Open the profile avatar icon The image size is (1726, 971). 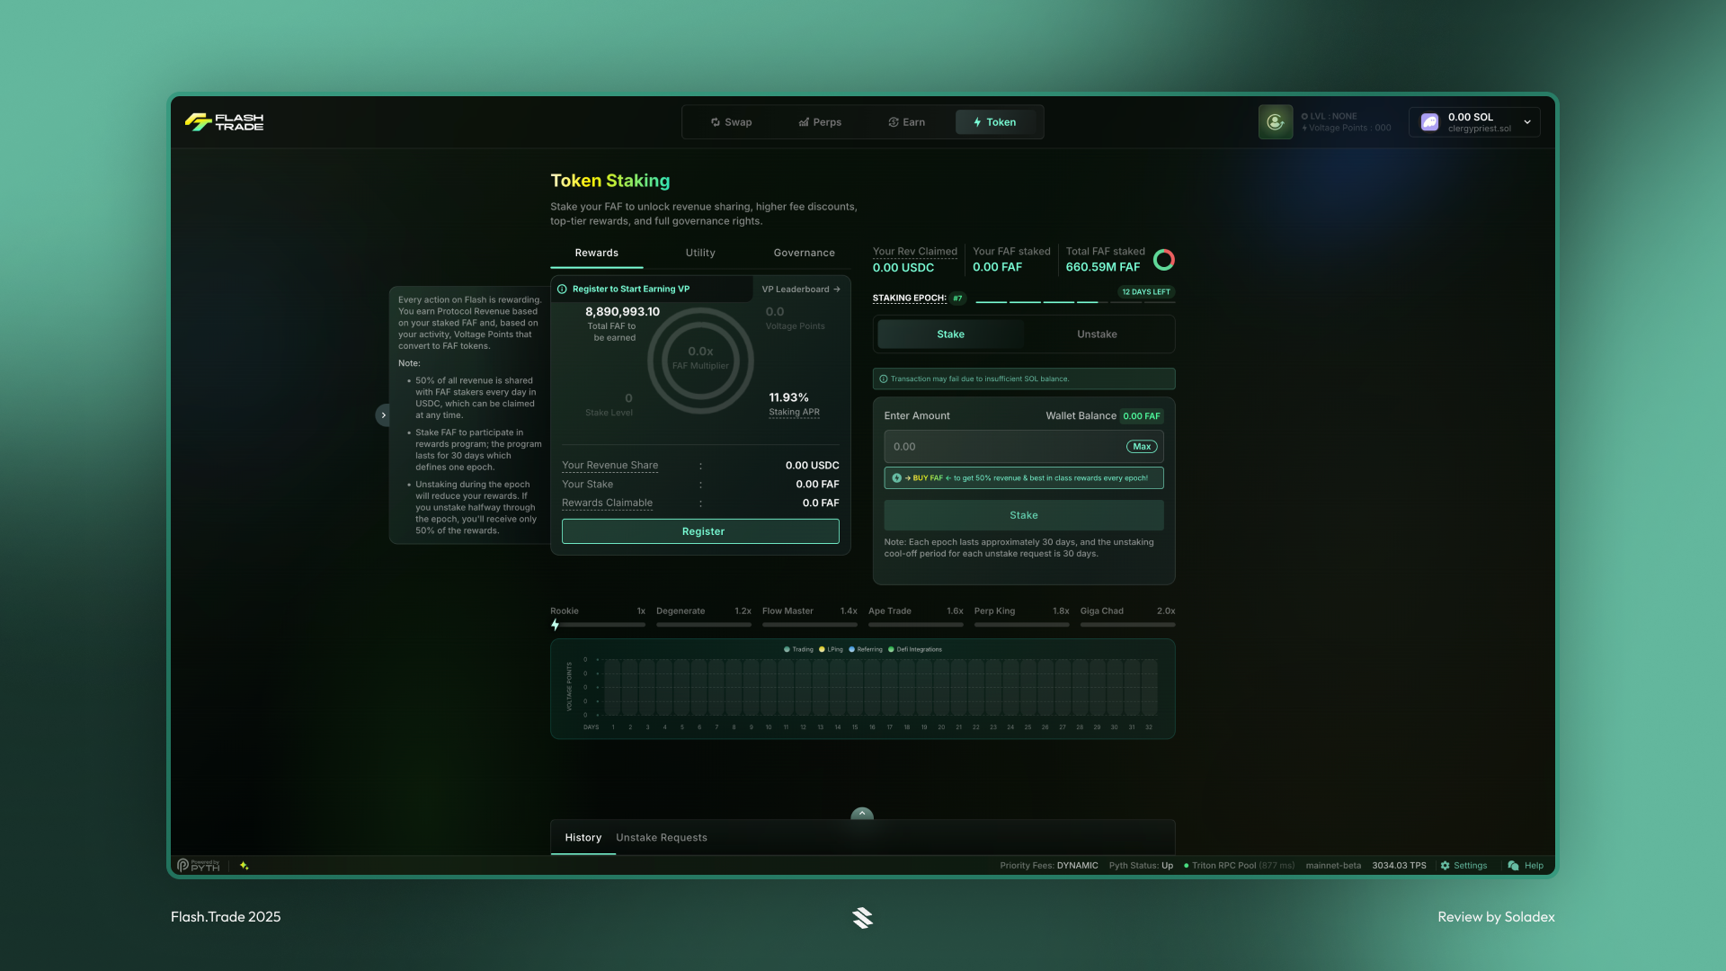tap(1275, 121)
